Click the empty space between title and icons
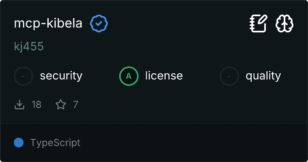 178,23
